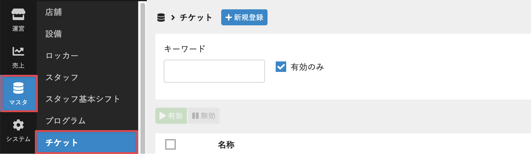531x154 pixels.
Task: Click into the キーワード search field
Action: [x=214, y=71]
